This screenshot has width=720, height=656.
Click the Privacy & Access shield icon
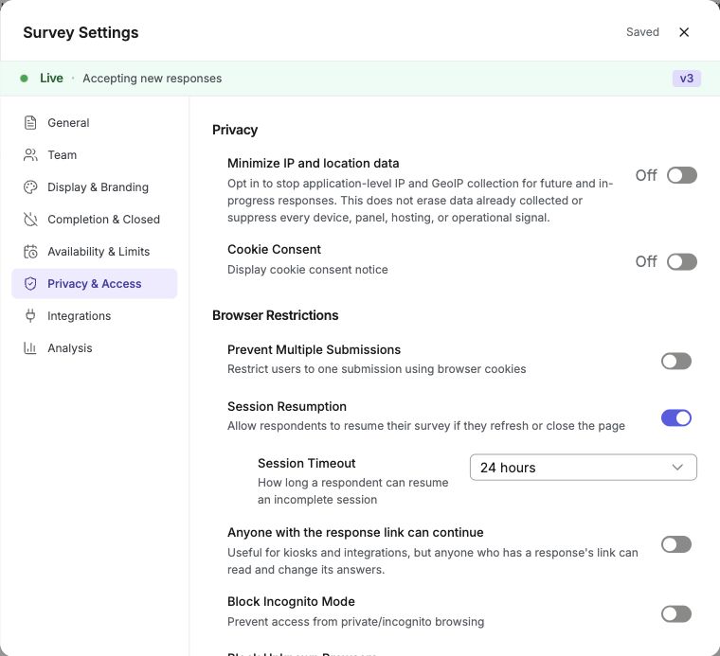(30, 283)
